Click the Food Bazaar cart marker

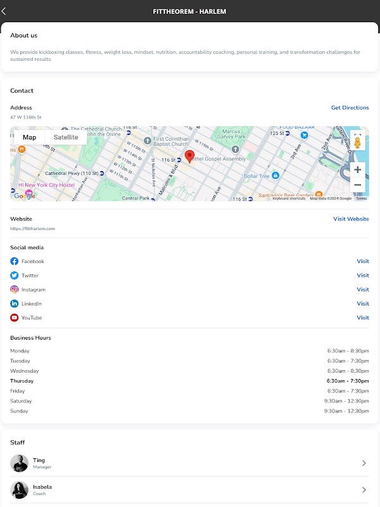[304, 136]
